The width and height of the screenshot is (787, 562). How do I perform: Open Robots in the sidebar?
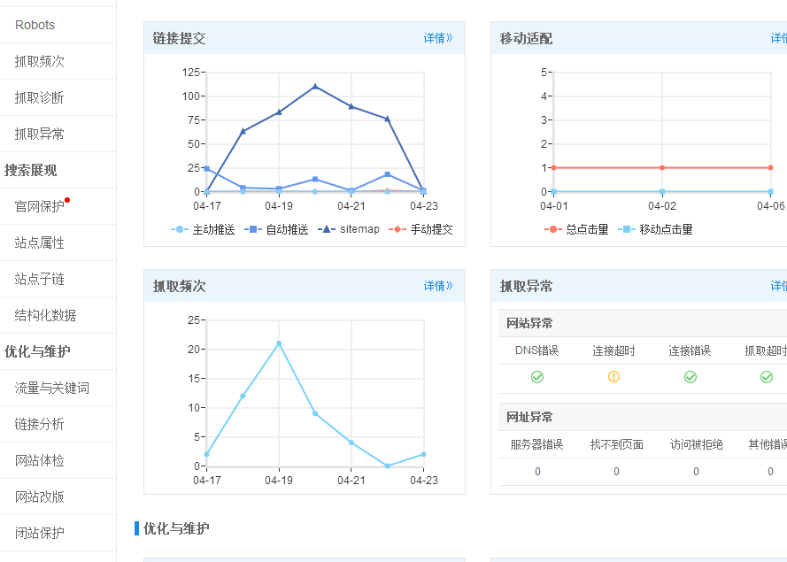click(x=35, y=25)
